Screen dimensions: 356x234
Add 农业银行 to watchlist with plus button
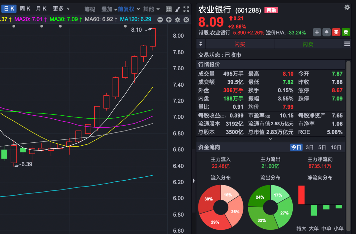click(x=317, y=32)
